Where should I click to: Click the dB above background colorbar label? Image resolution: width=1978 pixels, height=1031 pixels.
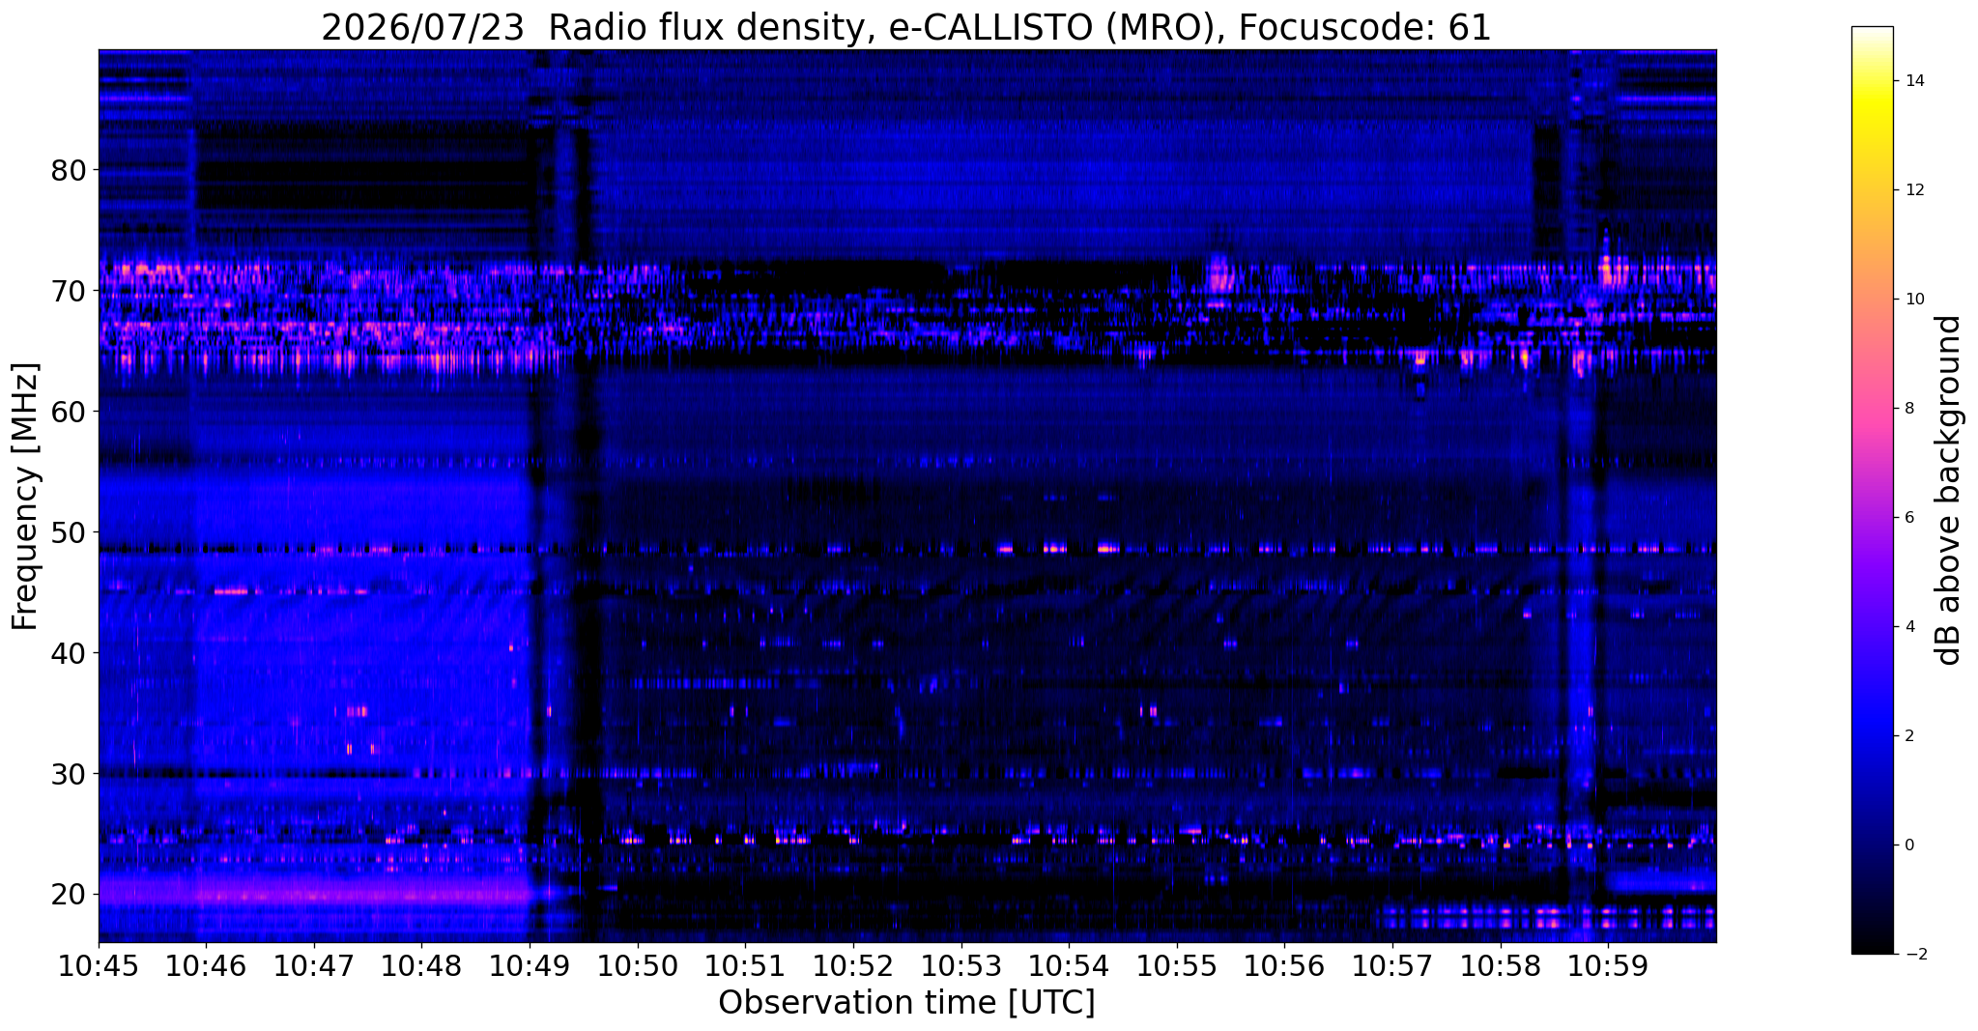tap(1950, 490)
